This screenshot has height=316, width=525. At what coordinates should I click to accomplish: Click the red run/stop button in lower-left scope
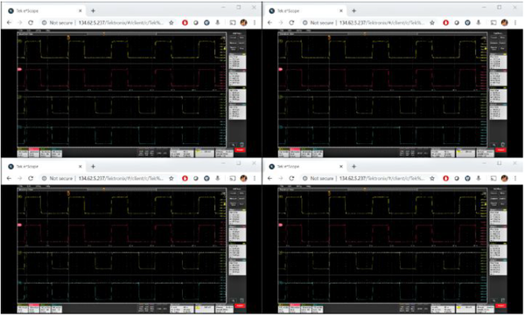[x=240, y=306]
